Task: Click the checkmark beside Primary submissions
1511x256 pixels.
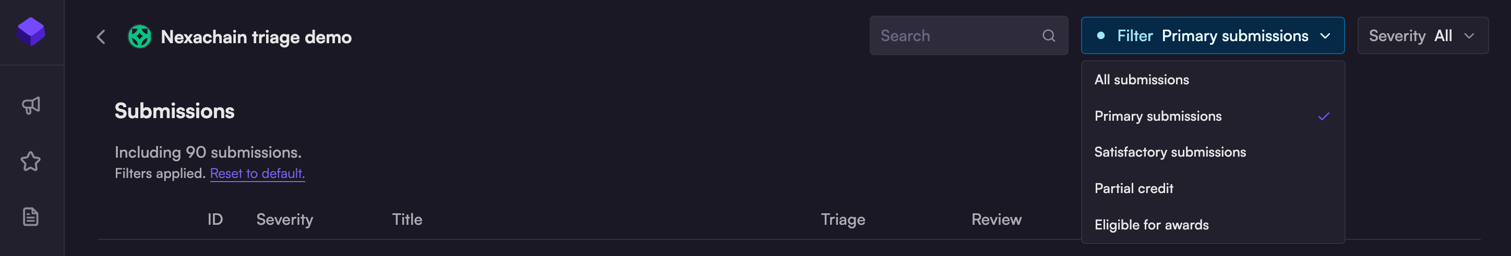Action: pos(1323,117)
